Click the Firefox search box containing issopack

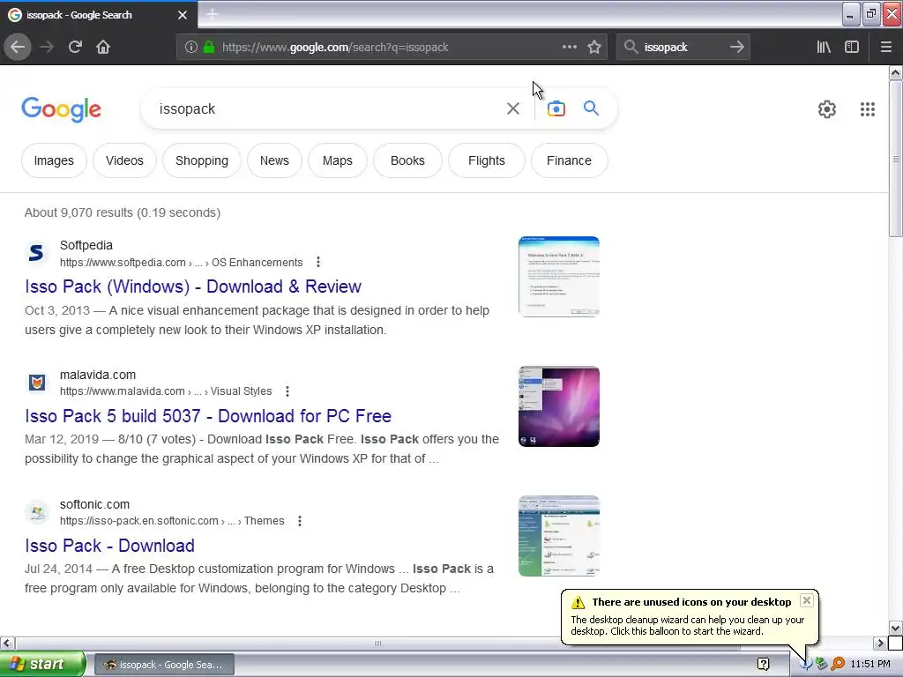point(683,48)
